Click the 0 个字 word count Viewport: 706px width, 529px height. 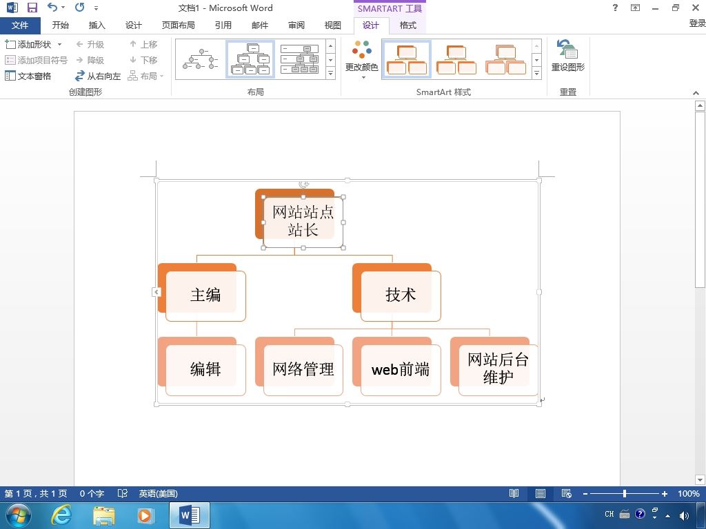(x=92, y=493)
